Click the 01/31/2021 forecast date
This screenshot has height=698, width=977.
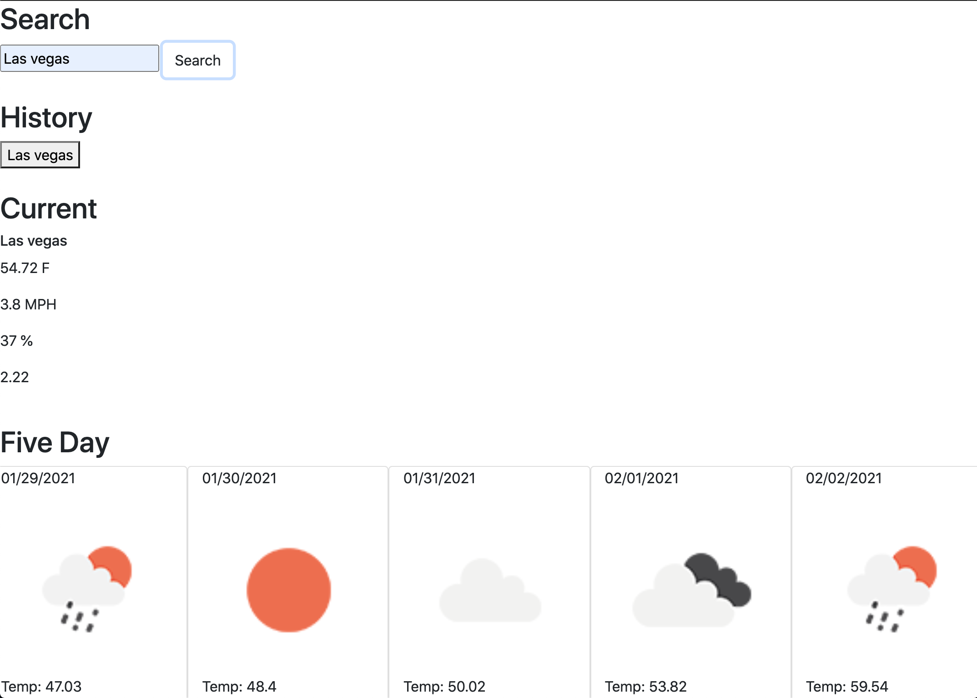pos(439,478)
